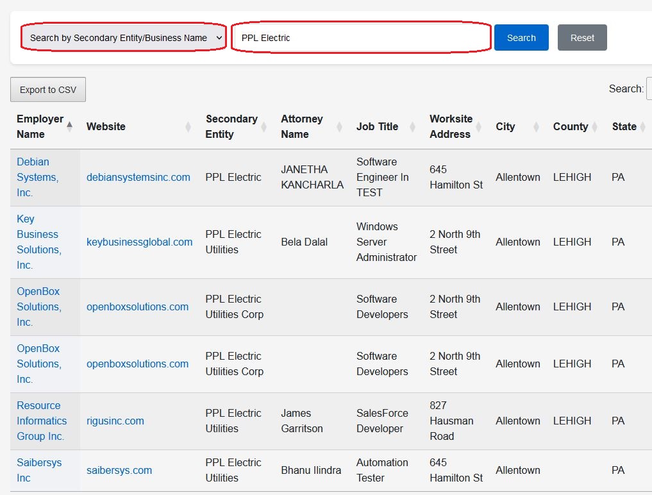Sort table by County column
652x495 pixels.
[x=576, y=126]
